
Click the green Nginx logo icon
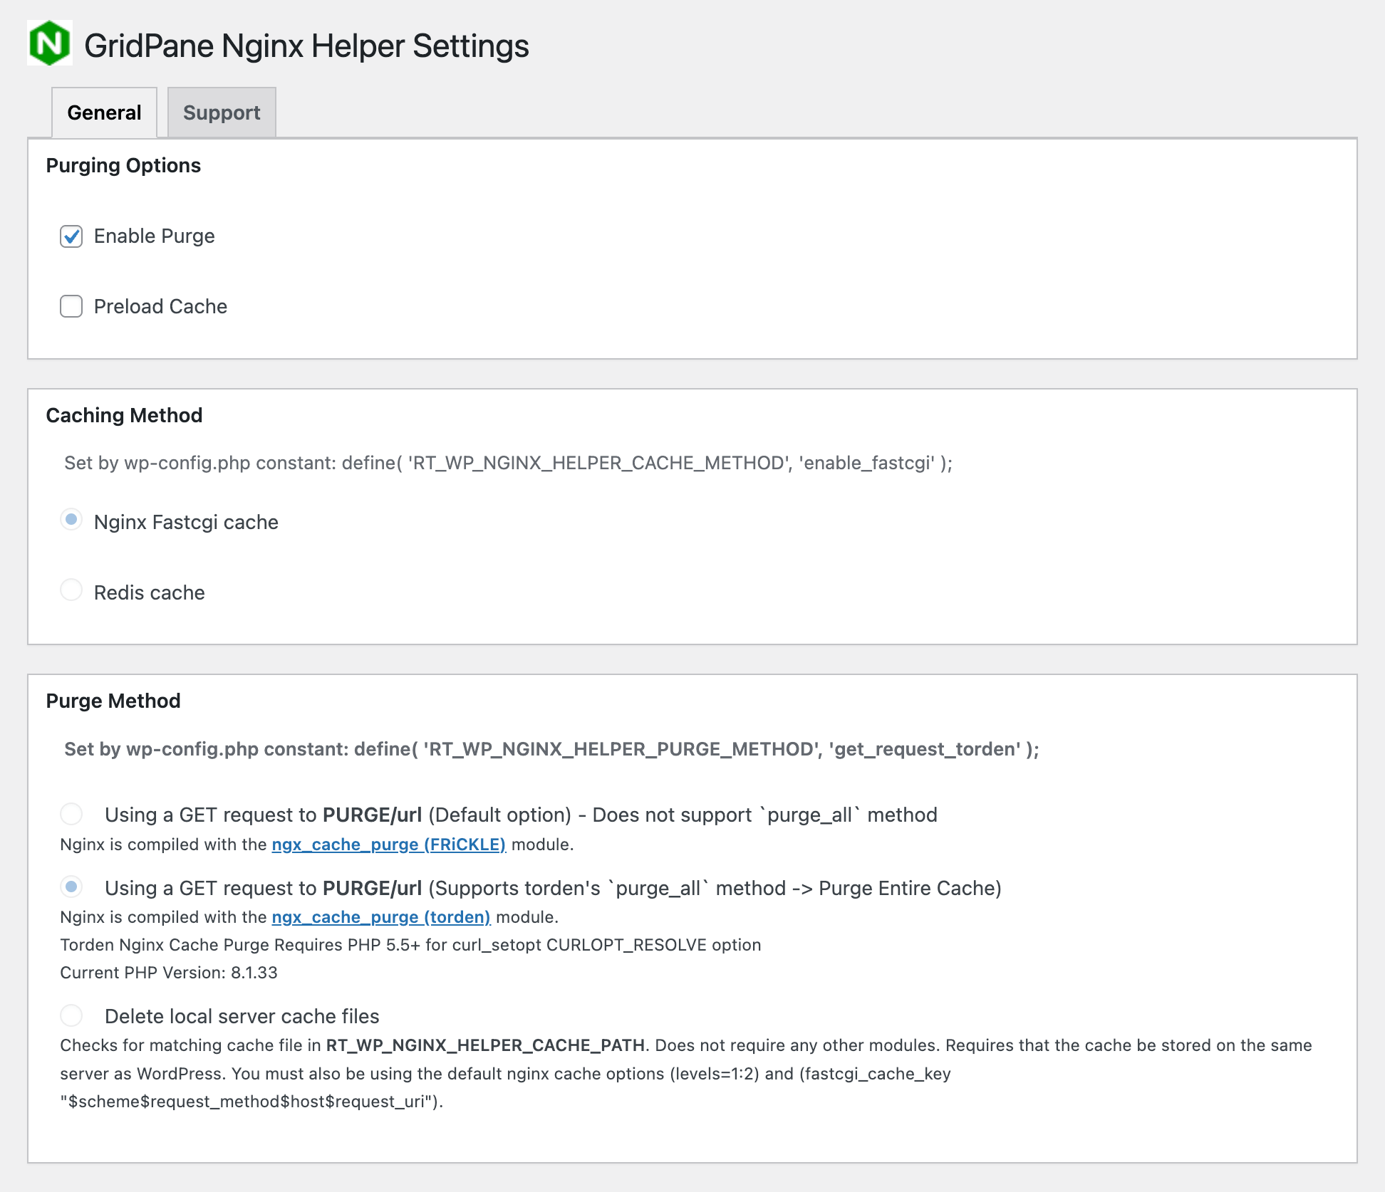[x=49, y=43]
